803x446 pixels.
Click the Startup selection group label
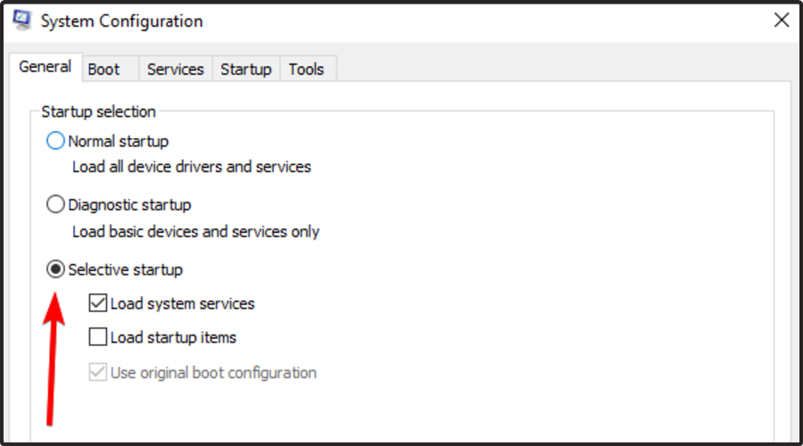[x=98, y=112]
